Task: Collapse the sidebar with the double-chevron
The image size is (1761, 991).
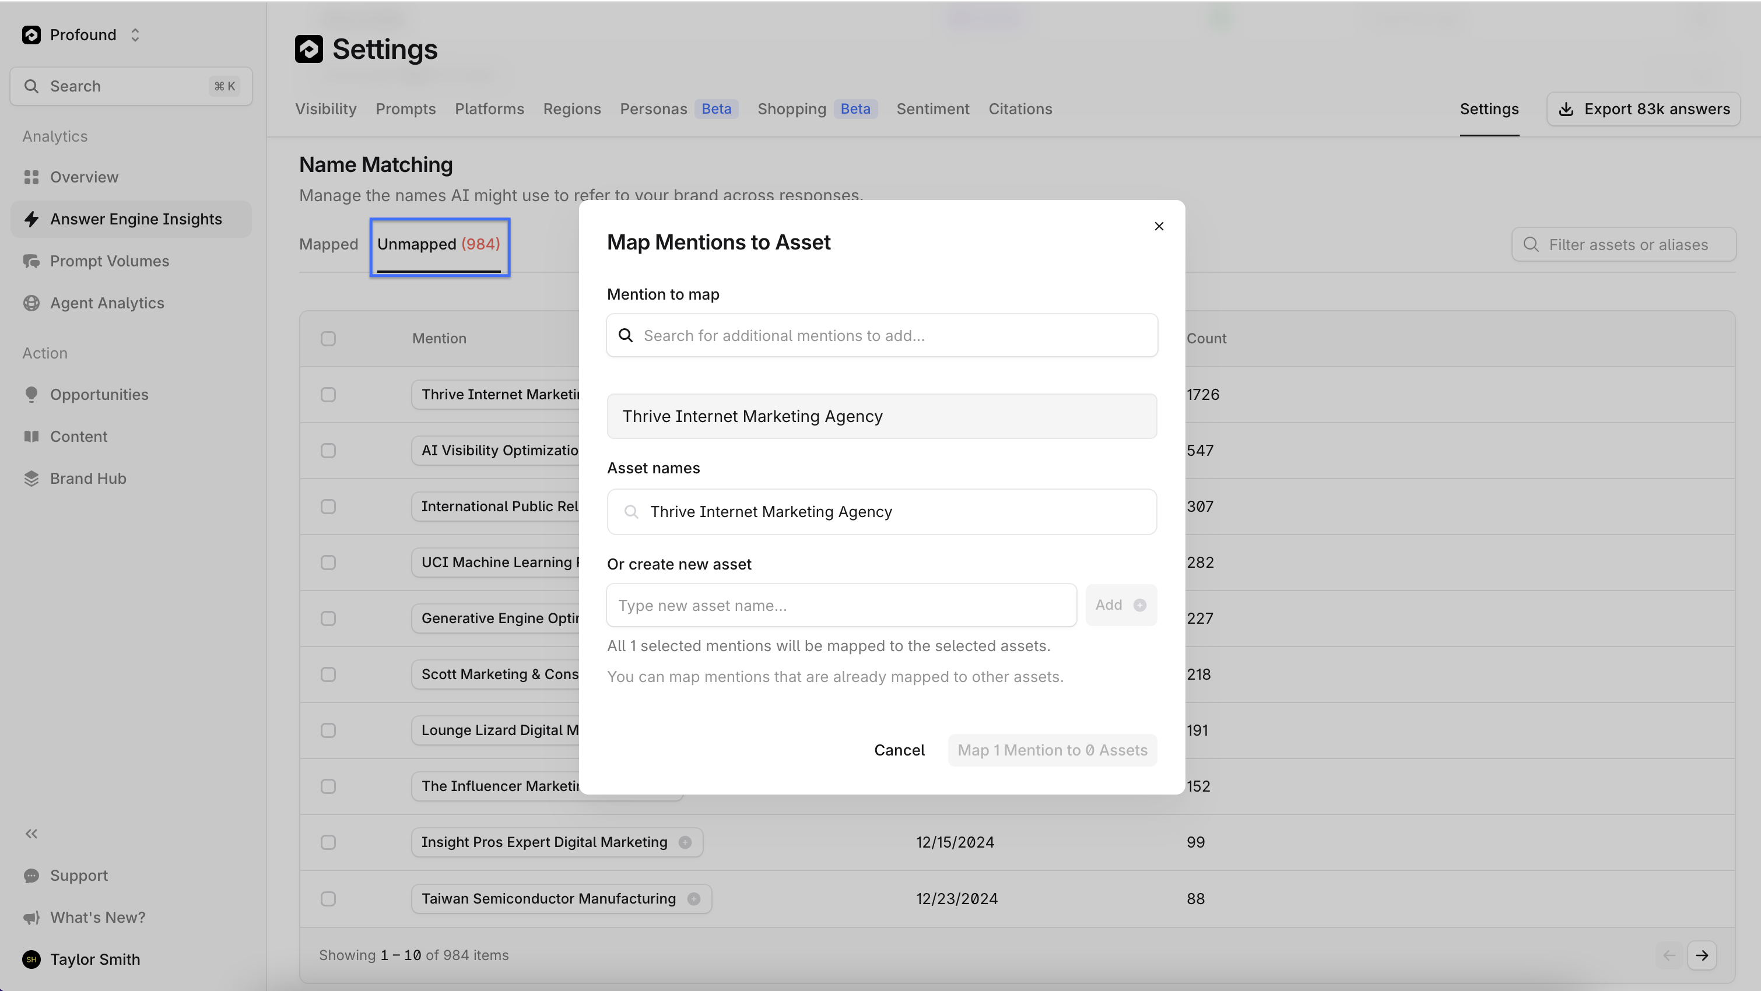Action: (x=31, y=834)
